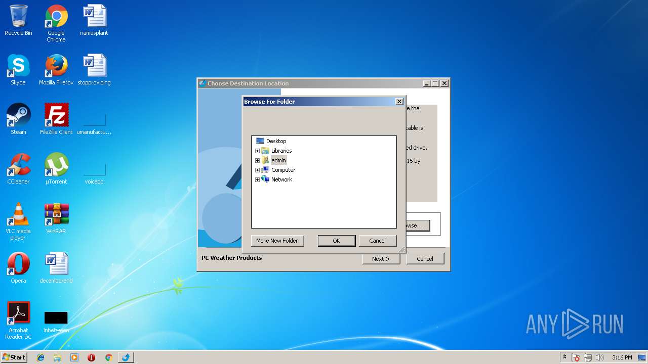Launch Google Chrome from desktop
Screen dimensions: 648x364
click(x=56, y=23)
